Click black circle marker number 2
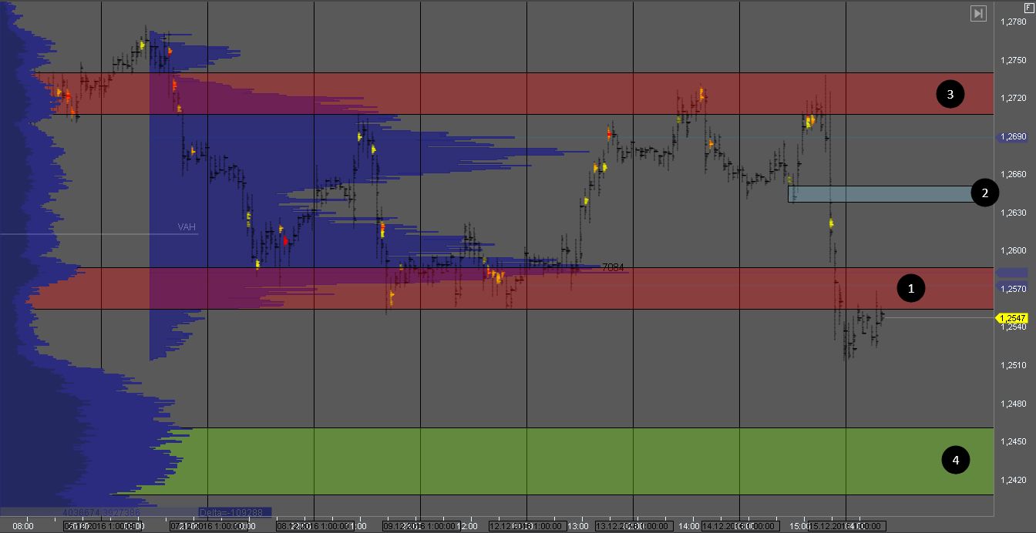This screenshot has width=1036, height=533. coord(984,193)
